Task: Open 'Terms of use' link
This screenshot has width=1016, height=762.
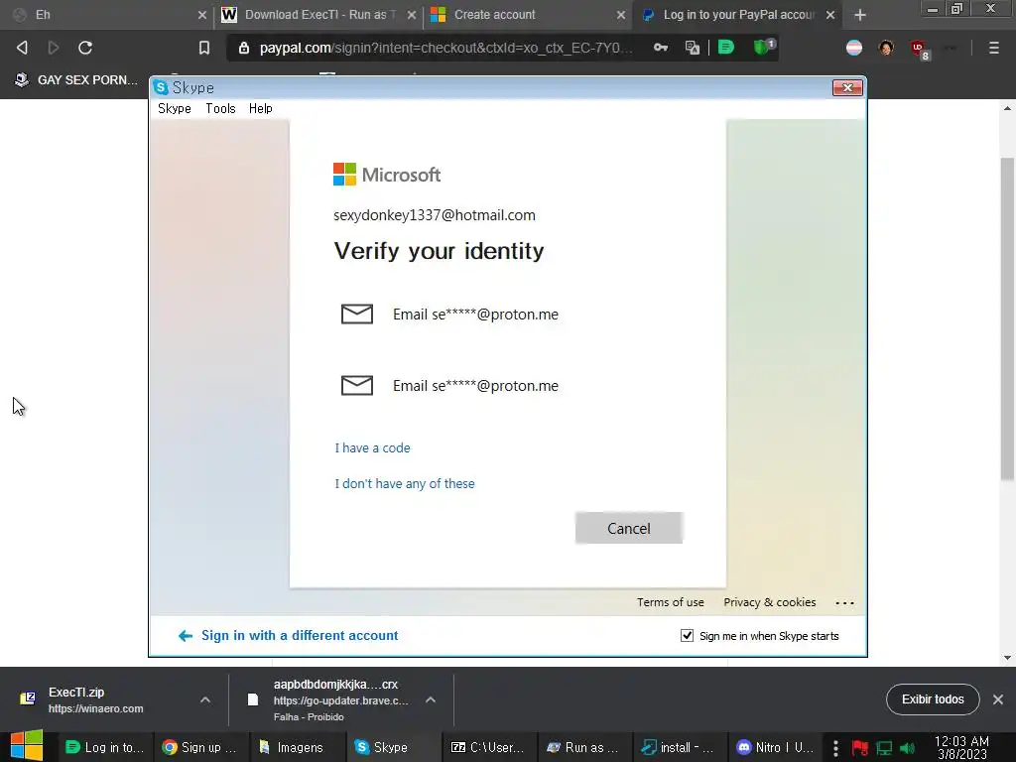Action: (x=670, y=602)
